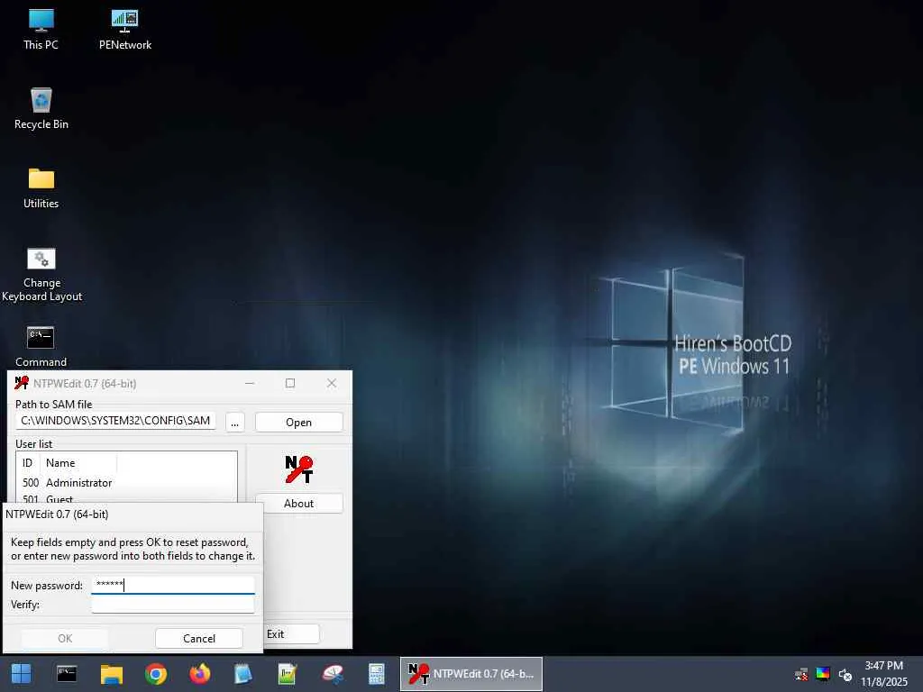The height and width of the screenshot is (692, 923).
Task: Close the NTPWEdit main window
Action: tap(332, 383)
